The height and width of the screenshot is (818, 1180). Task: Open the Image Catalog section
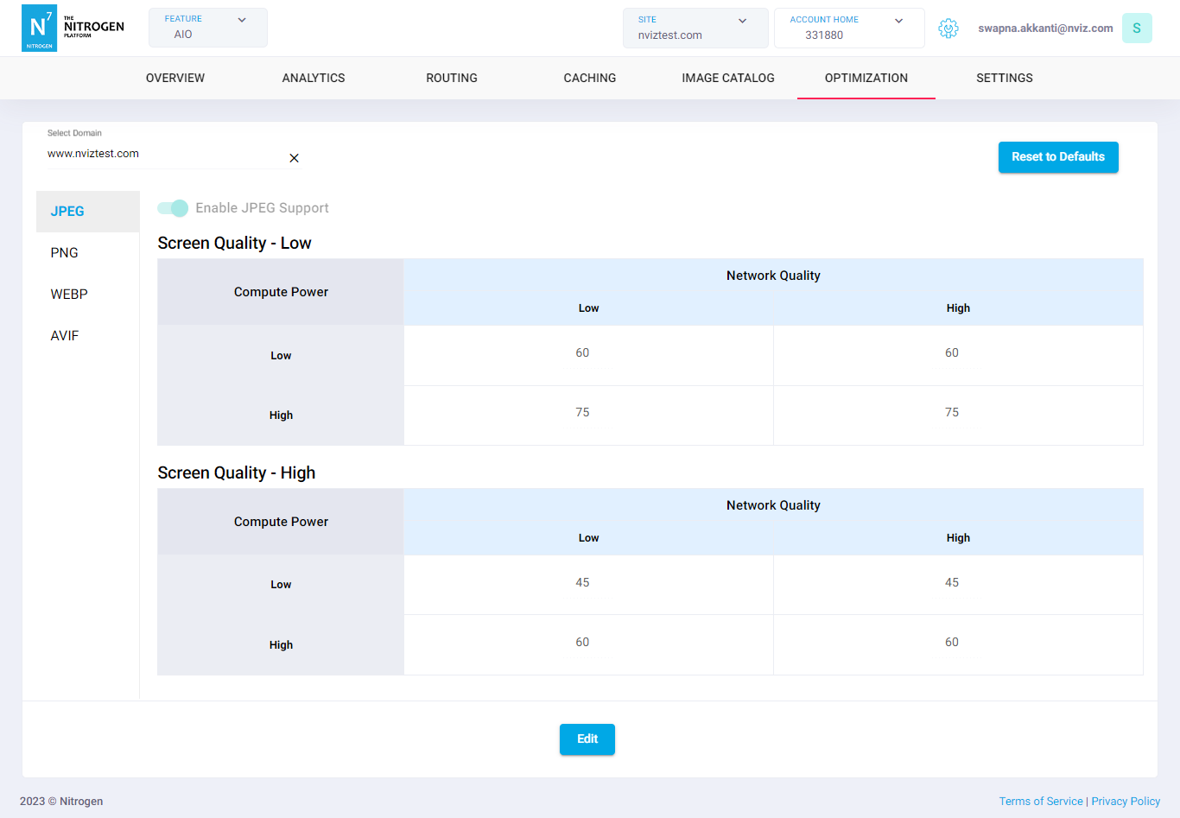727,78
